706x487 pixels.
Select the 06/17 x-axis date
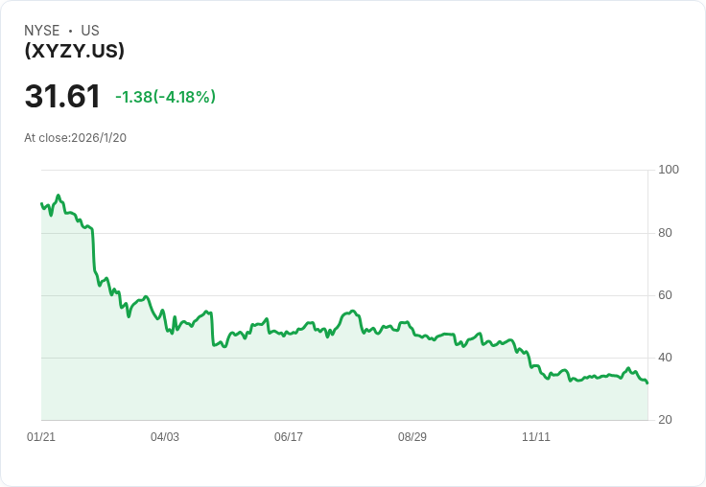pyautogui.click(x=289, y=436)
